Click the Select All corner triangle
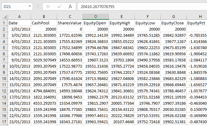Image resolution: width=207 pixels, height=126 pixels. click(x=5, y=17)
